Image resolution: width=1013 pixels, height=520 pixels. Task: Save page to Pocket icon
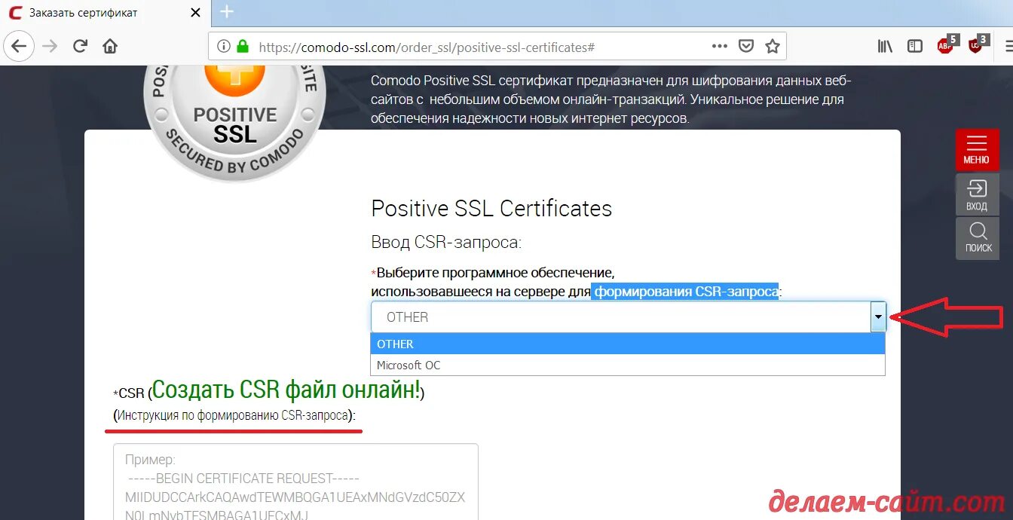click(x=746, y=47)
